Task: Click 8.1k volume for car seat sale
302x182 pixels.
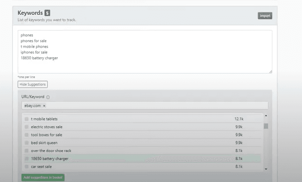Action: (239, 166)
